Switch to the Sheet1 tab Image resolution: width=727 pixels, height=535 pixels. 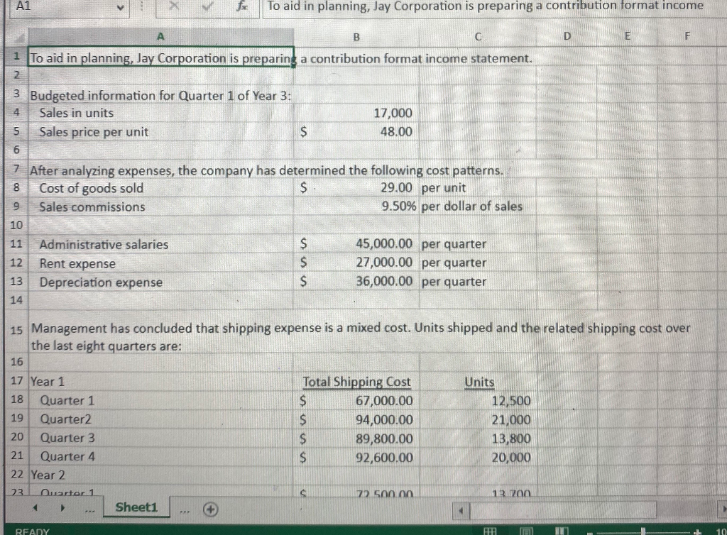tap(136, 507)
